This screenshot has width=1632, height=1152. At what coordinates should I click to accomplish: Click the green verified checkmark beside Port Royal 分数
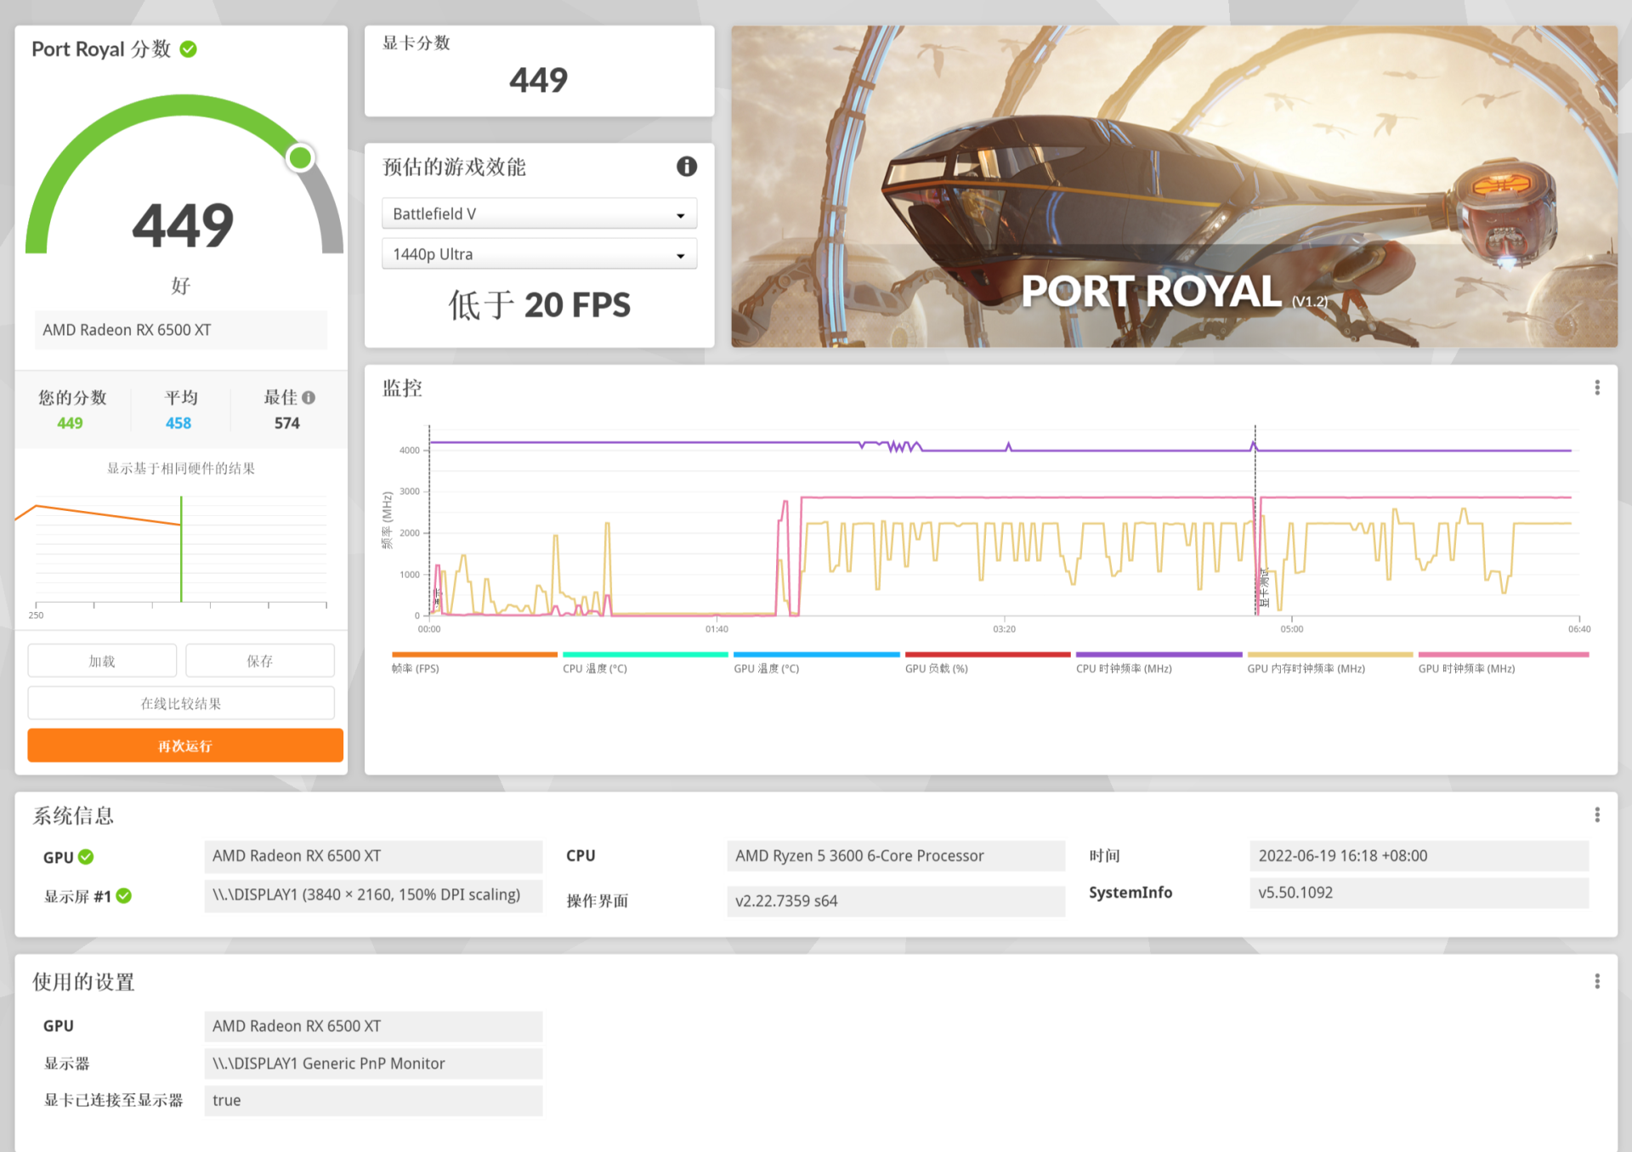point(189,49)
